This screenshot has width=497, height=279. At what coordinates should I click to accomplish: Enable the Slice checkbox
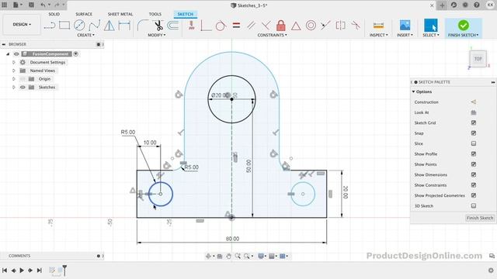click(474, 143)
